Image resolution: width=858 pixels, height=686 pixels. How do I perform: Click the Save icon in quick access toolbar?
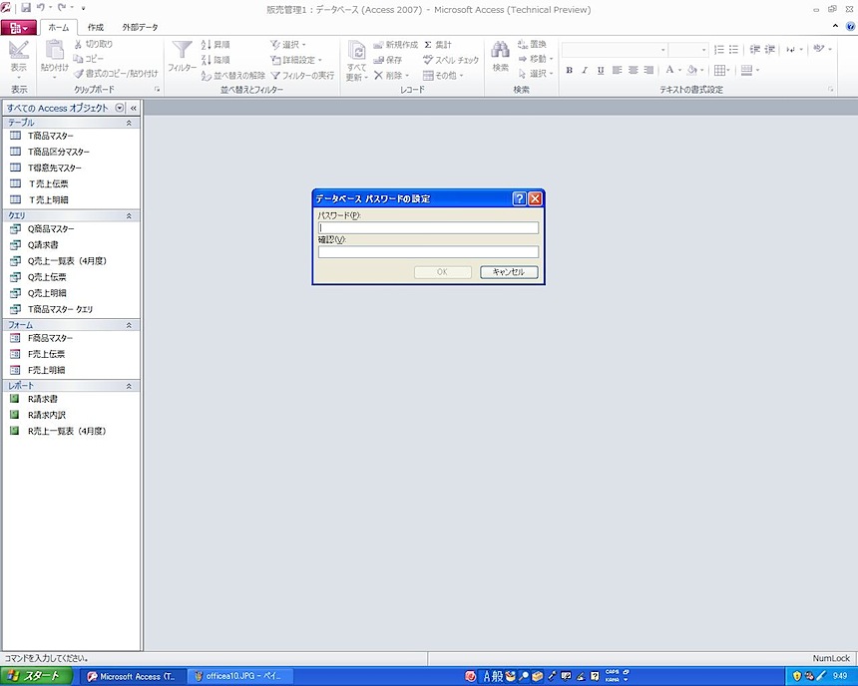tap(26, 8)
